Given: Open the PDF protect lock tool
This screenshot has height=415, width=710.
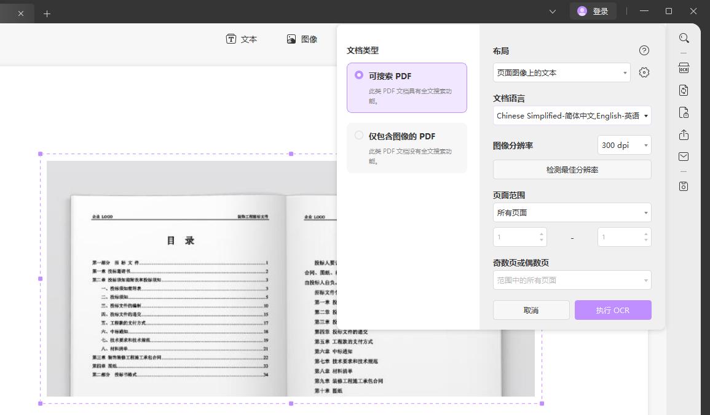Looking at the screenshot, I should tap(684, 112).
